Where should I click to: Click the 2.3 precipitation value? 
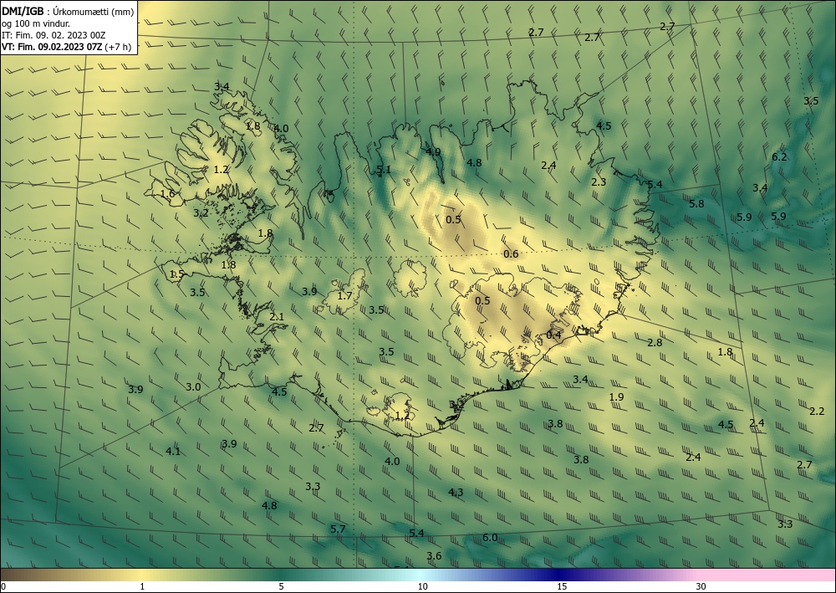pyautogui.click(x=599, y=181)
